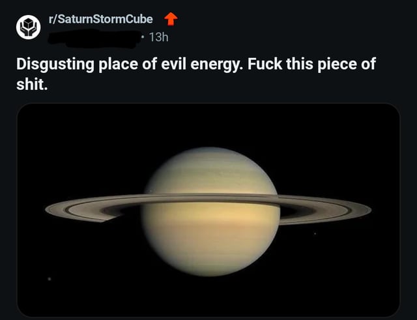Click the orange upvote arrow

(x=171, y=19)
